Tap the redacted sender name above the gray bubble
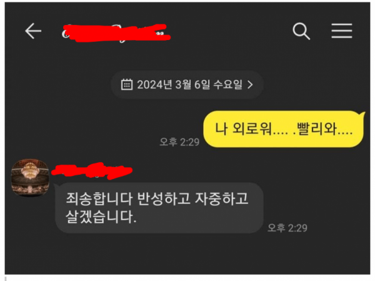The height and width of the screenshot is (281, 375). pyautogui.click(x=92, y=171)
